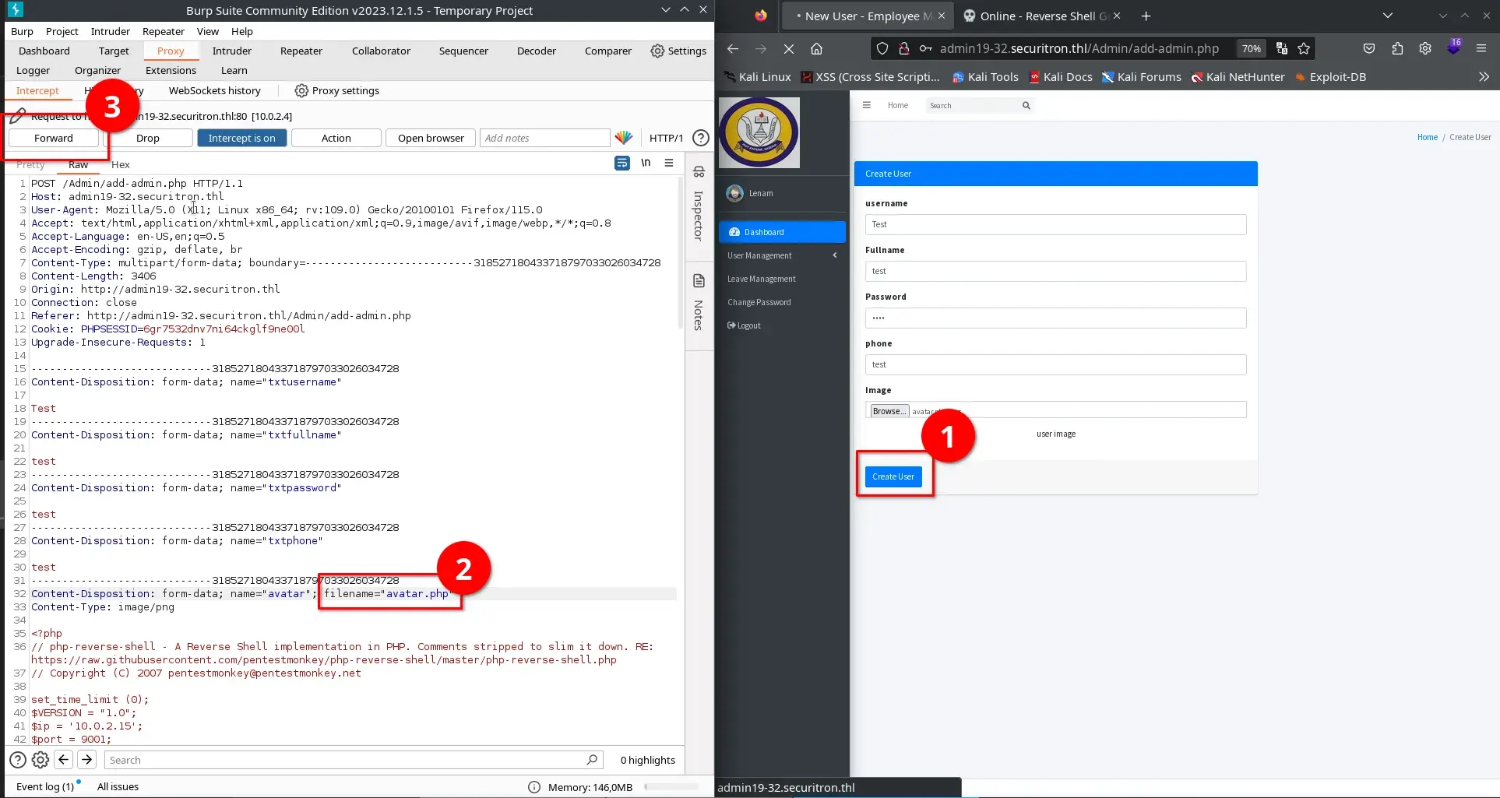Bookmark this page with star icon
Viewport: 1500px width, 798px height.
point(1304,48)
